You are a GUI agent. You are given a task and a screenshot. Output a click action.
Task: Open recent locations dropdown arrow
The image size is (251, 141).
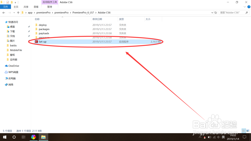click(x=14, y=13)
